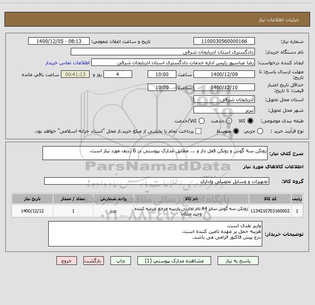Viewport: 315px width, 305px height.
Task: Click the quantity cell showing 1
Action: coord(73,211)
